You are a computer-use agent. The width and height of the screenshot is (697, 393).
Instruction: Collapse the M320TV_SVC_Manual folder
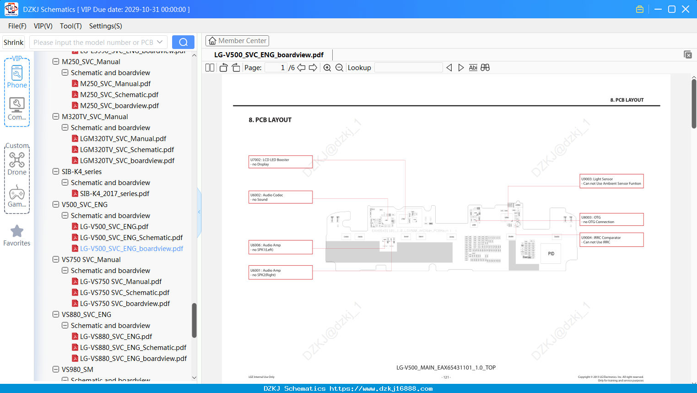pyautogui.click(x=56, y=116)
